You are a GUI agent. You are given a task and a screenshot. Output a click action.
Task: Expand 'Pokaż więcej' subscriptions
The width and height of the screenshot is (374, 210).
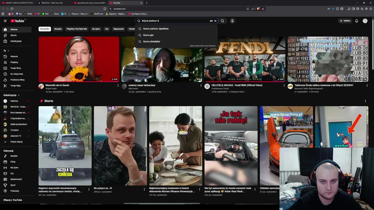point(17,142)
